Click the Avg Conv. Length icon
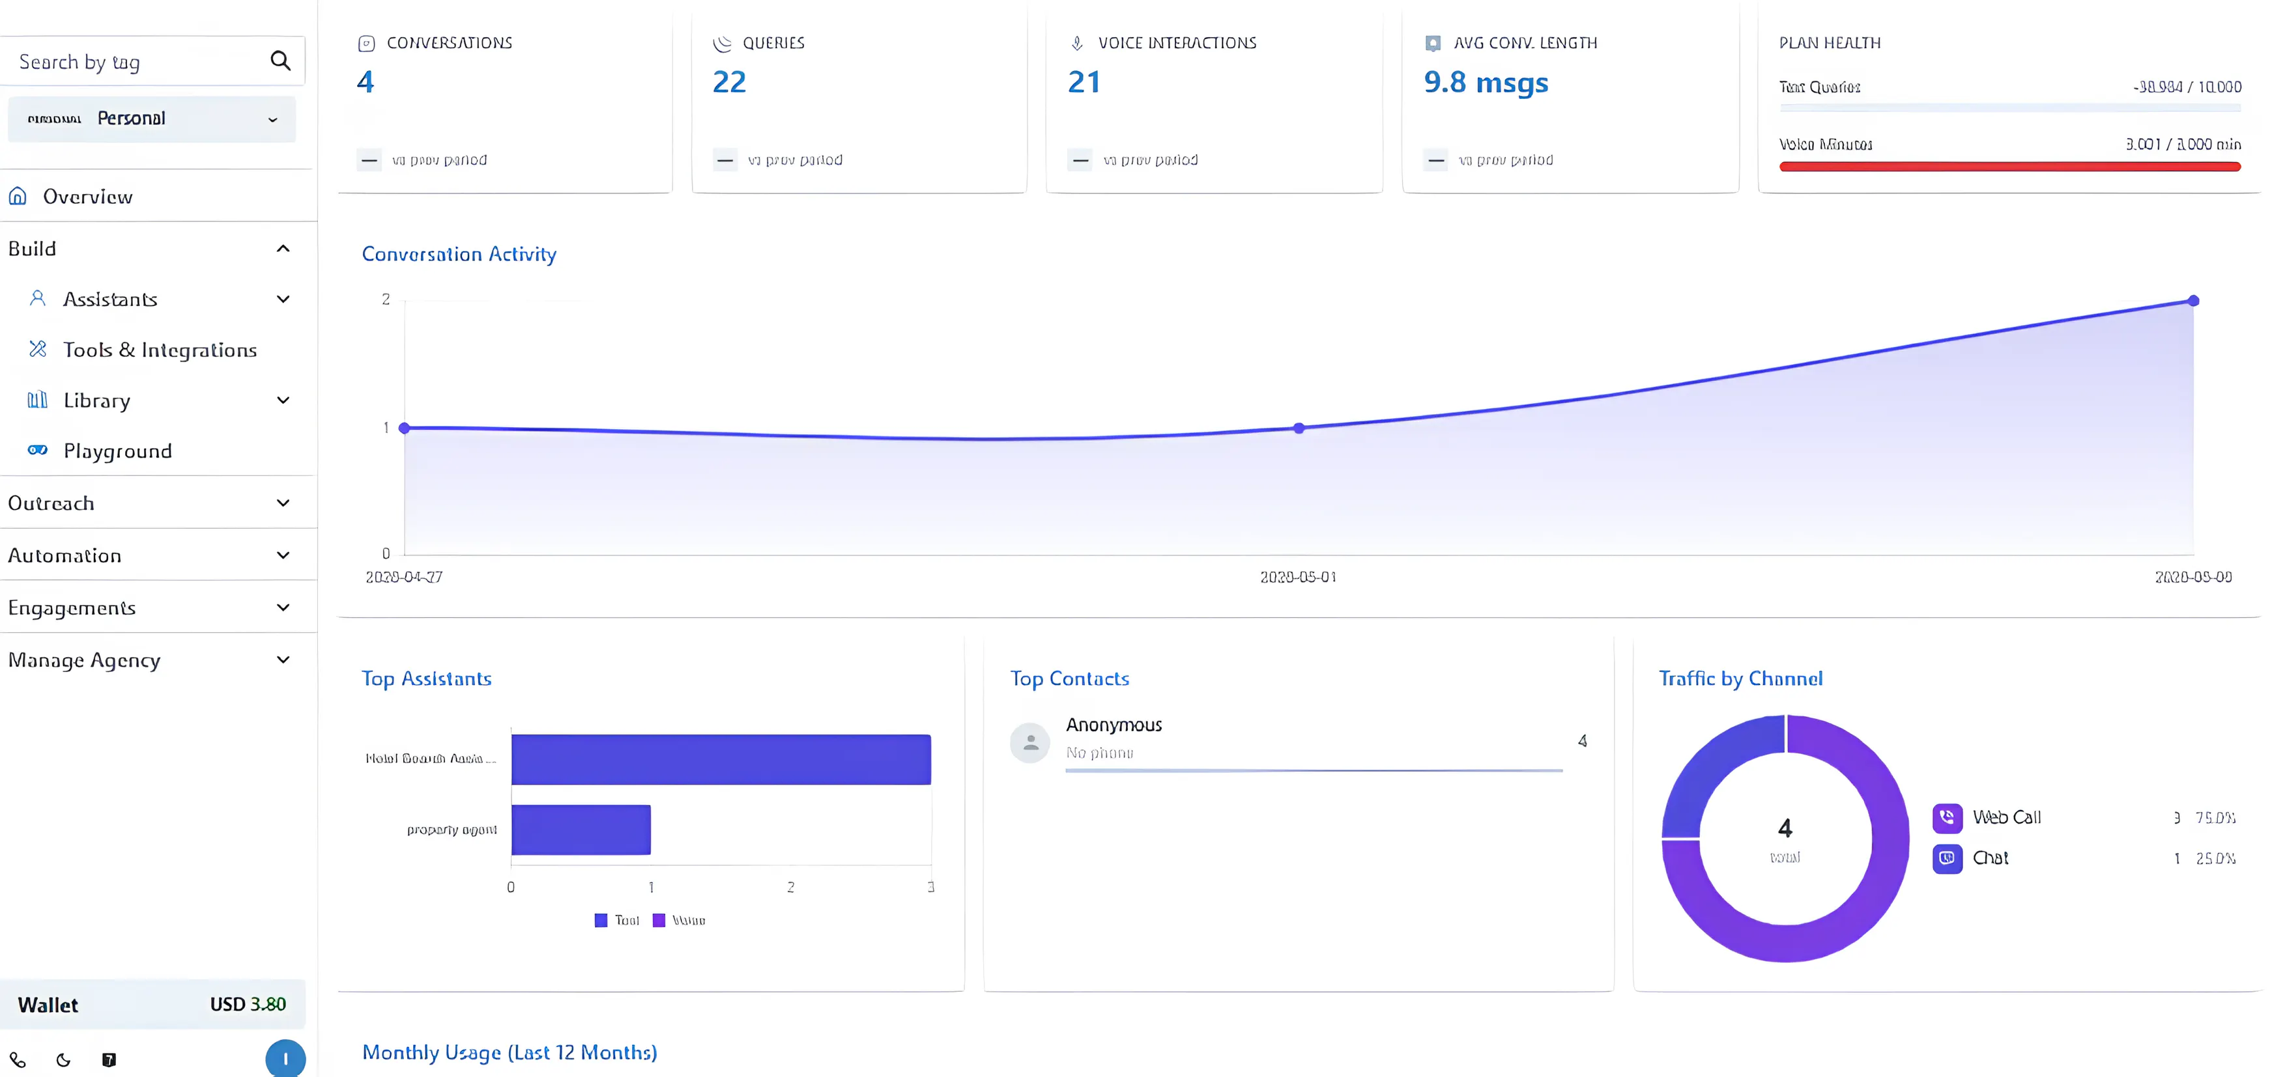The width and height of the screenshot is (2272, 1077). [x=1433, y=43]
